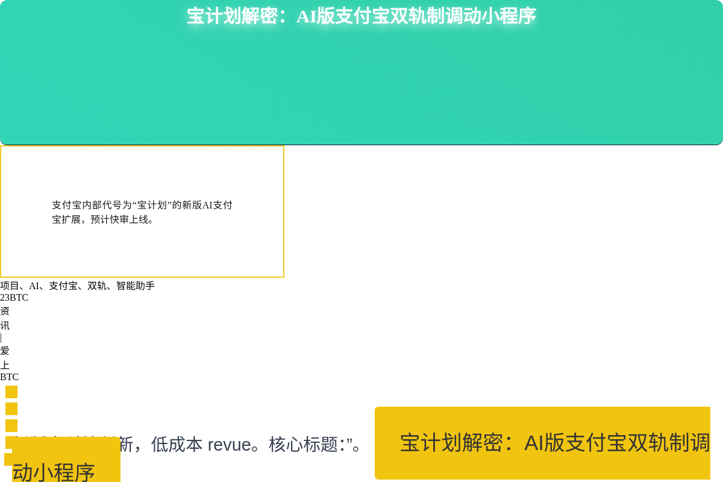Click the BTC text below 上

(9, 377)
